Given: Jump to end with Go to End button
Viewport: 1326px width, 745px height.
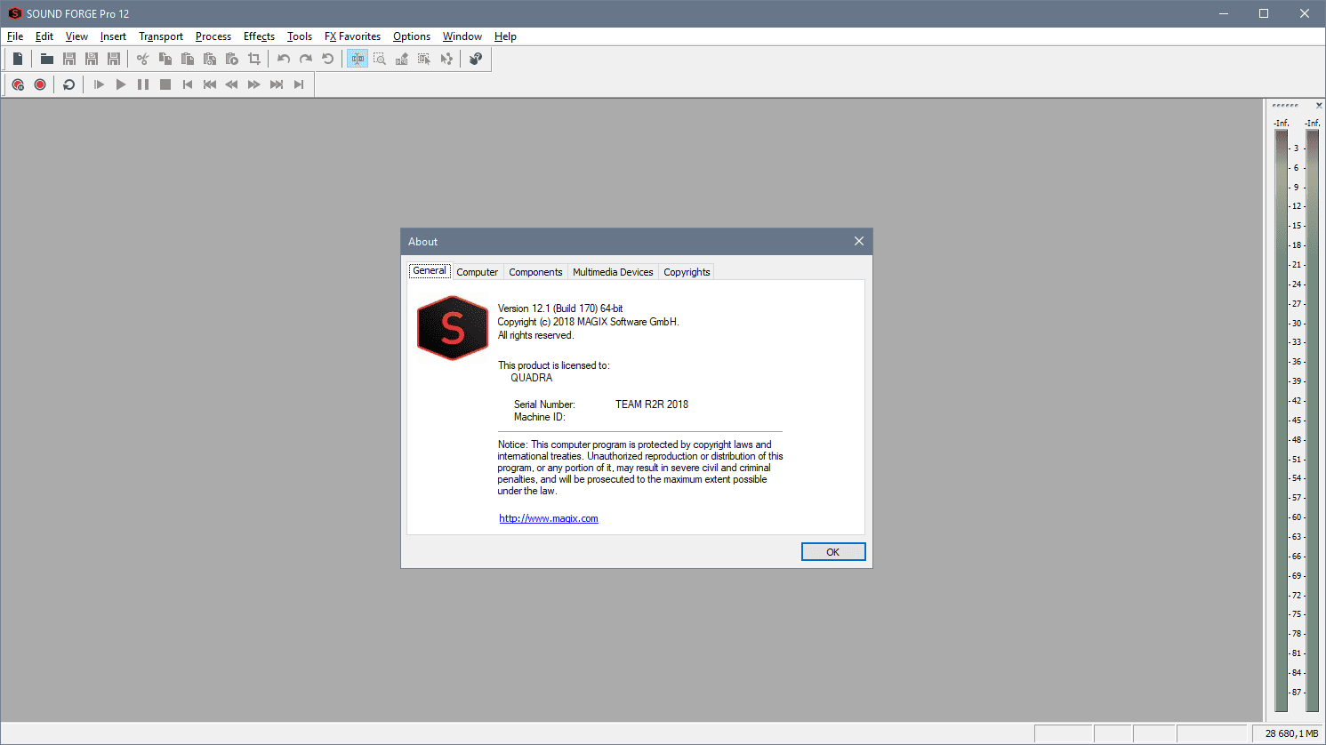Looking at the screenshot, I should click(299, 84).
